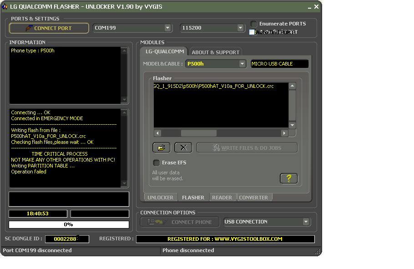Click the flasher list scroll right arrow
Viewport: 414px width, 269px height.
[x=284, y=133]
